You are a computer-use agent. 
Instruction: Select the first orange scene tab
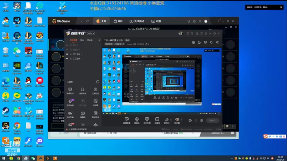click(74, 40)
